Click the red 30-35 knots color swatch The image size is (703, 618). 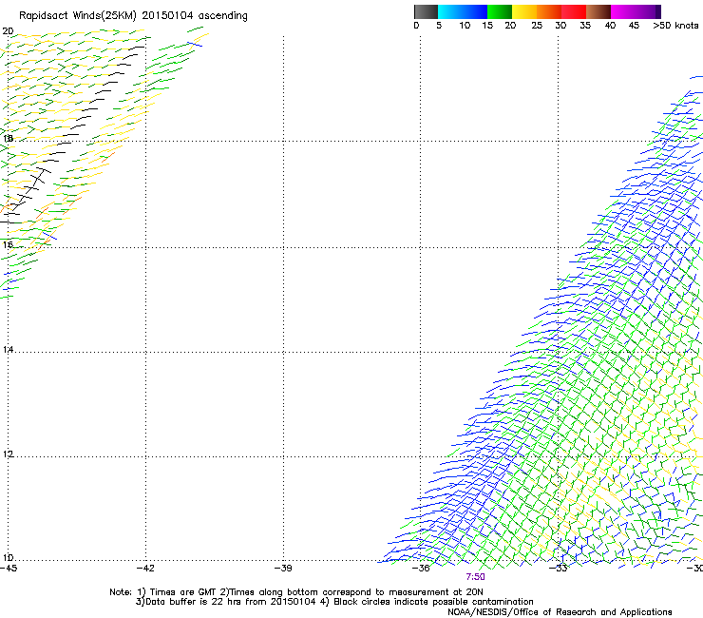[x=574, y=11]
